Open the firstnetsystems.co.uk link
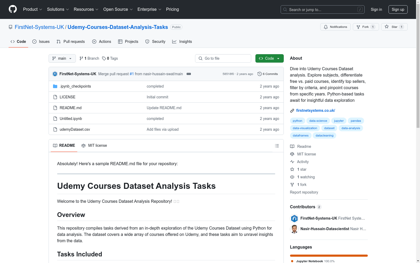This screenshot has width=420, height=263. pos(316,110)
